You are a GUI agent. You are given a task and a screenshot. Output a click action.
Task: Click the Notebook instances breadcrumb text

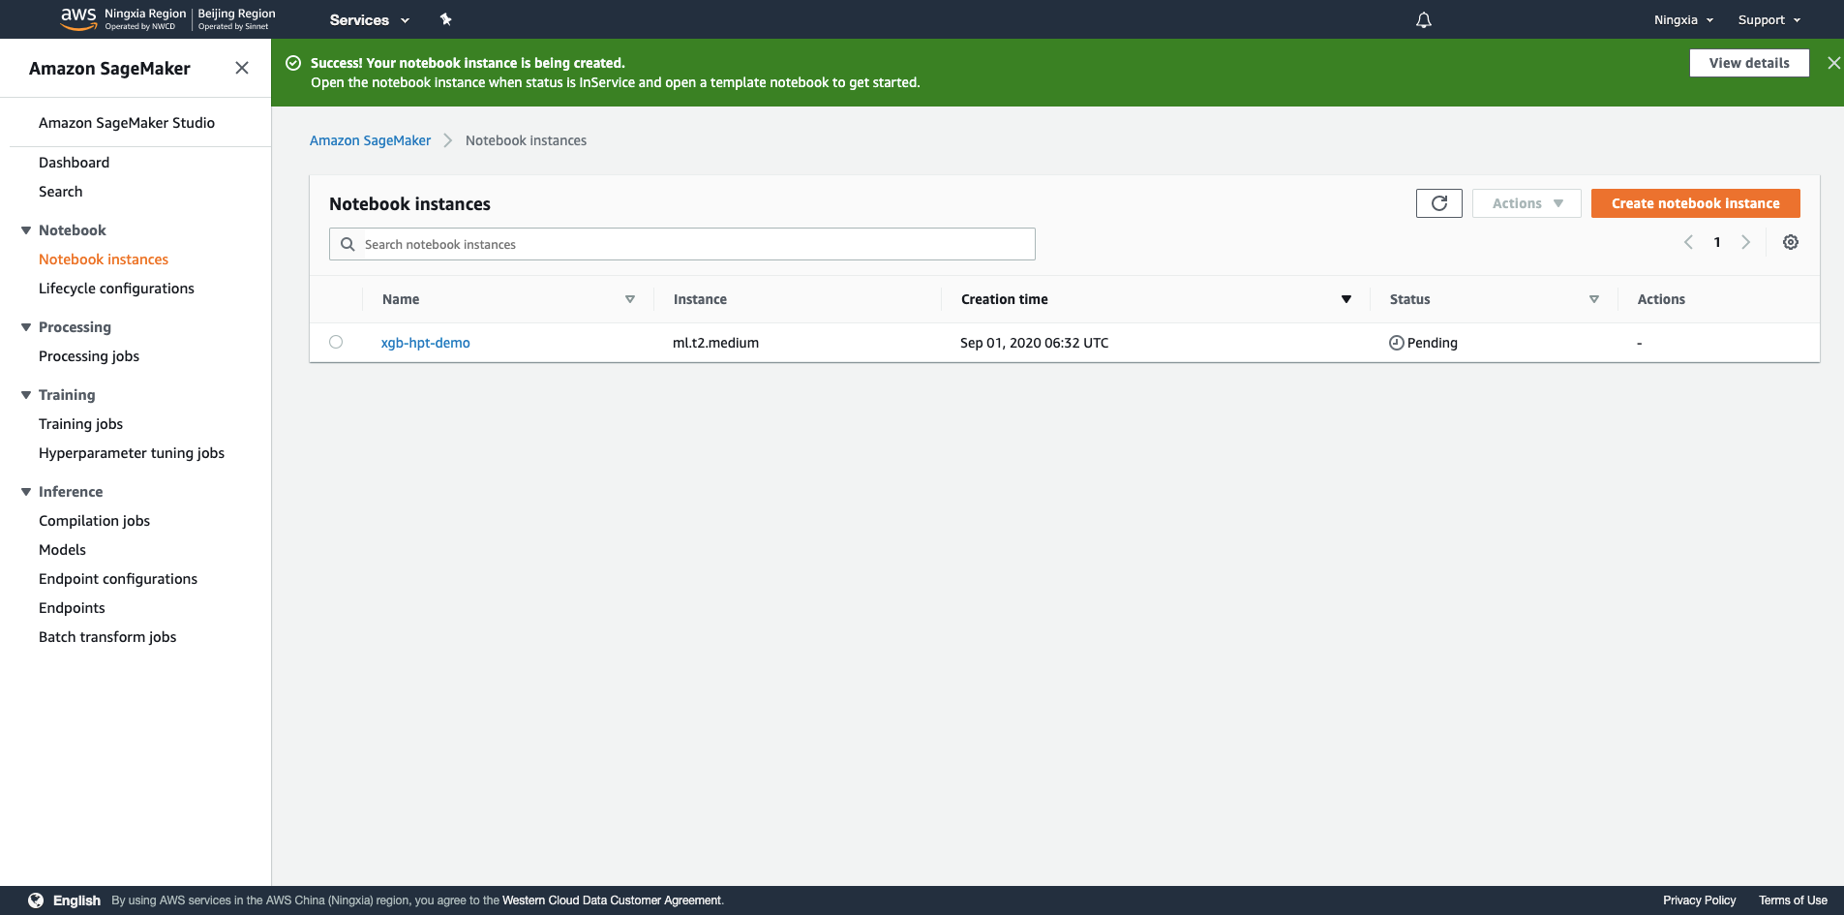click(x=526, y=140)
